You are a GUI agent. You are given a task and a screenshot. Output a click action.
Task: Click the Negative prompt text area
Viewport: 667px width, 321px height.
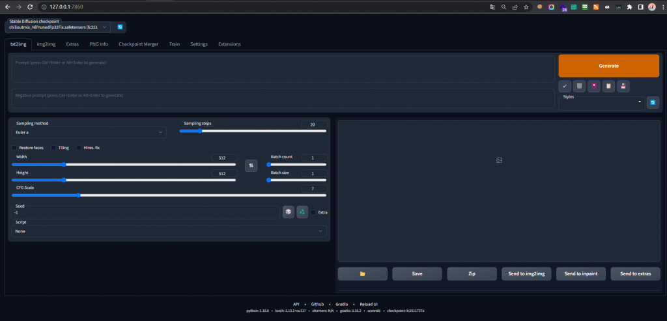283,98
